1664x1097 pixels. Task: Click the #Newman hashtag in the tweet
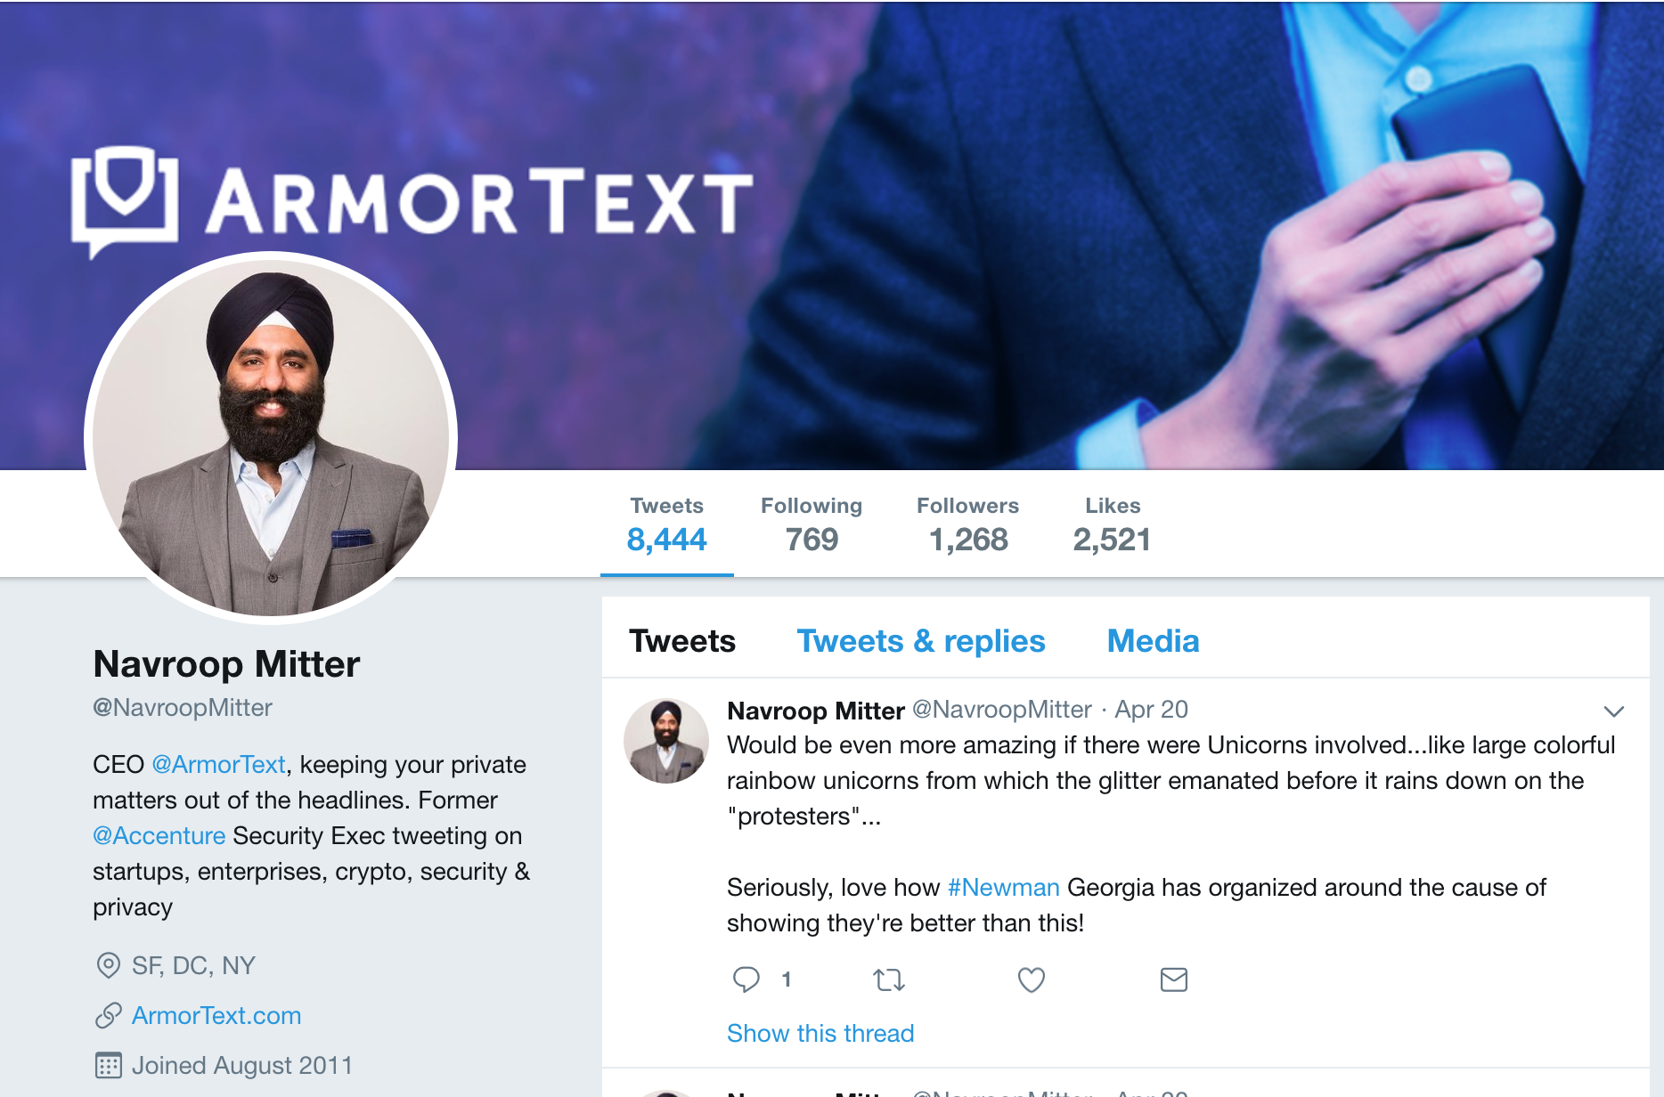(1003, 887)
